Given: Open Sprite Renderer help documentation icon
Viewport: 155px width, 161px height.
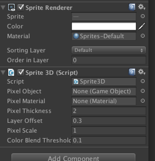Looking at the screenshot, I should point(132,7).
